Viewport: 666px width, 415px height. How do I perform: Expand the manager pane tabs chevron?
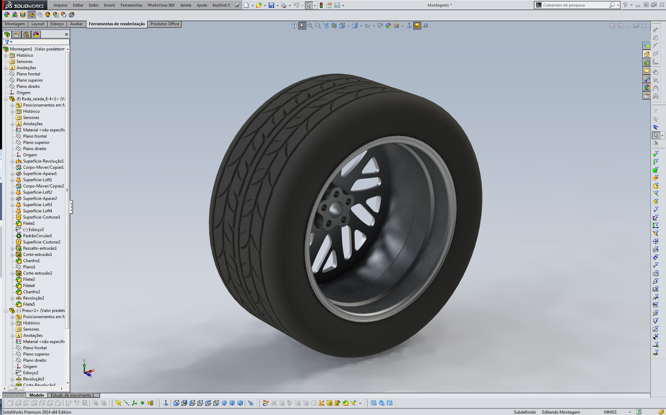coord(66,35)
